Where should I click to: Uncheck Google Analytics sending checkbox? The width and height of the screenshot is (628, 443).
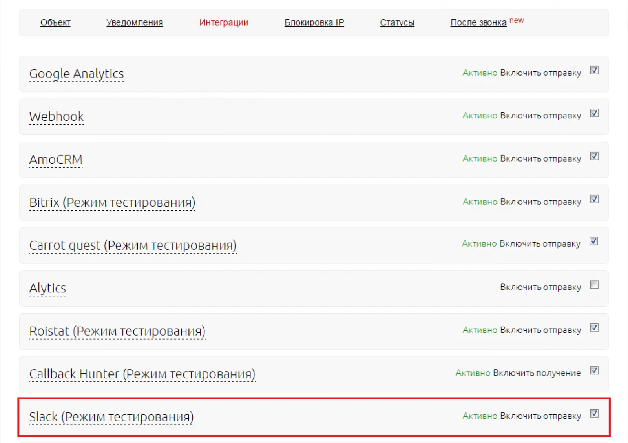[x=594, y=70]
